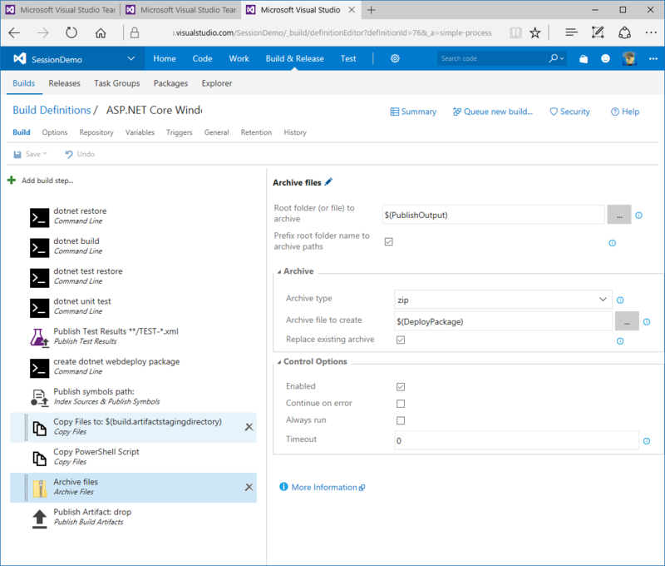This screenshot has width=665, height=566.
Task: Toggle Prefix root folder name checkbox
Action: 388,241
